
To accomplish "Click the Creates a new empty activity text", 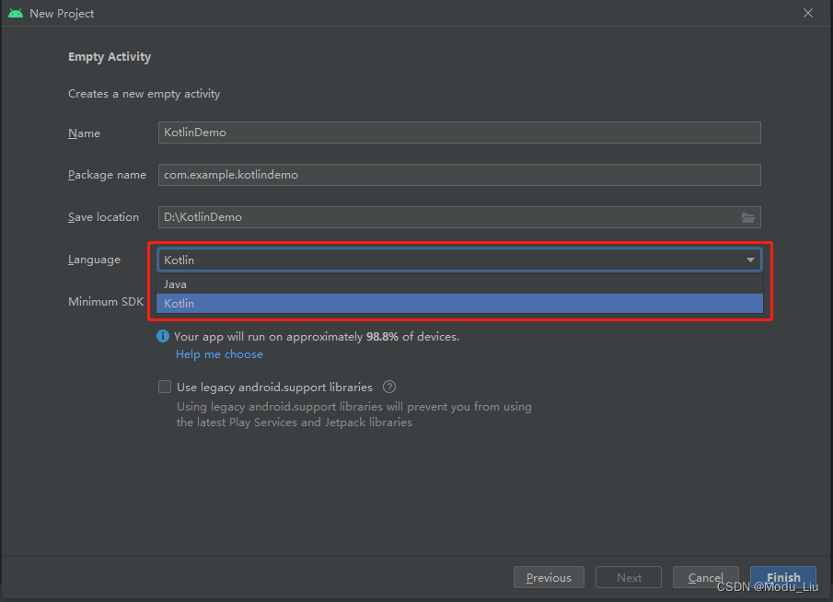I will pos(144,94).
